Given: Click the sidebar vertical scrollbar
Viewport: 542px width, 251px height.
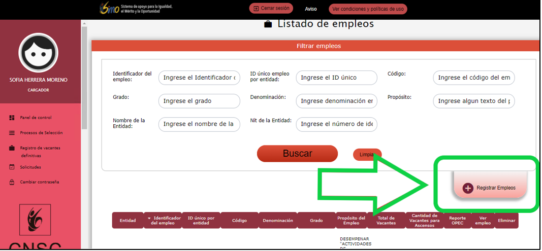Looking at the screenshot, I should tap(84, 76).
